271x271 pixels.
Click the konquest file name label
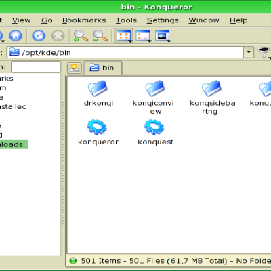(156, 142)
